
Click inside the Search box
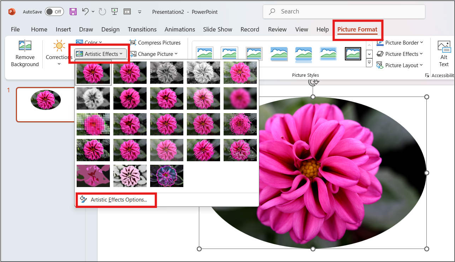pyautogui.click(x=344, y=12)
